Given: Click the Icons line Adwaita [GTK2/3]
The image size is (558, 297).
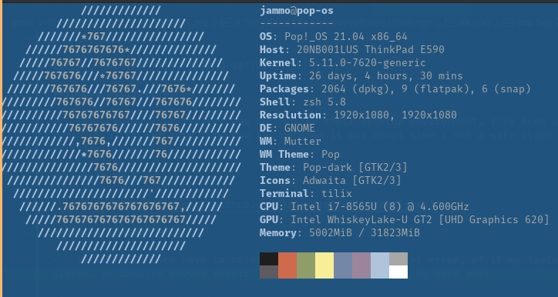Looking at the screenshot, I should coord(330,181).
